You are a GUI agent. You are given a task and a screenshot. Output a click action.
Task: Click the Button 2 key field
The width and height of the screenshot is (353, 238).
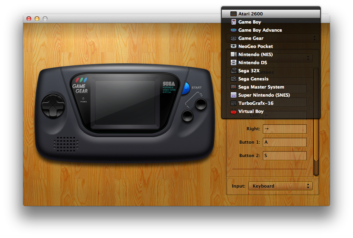285,156
